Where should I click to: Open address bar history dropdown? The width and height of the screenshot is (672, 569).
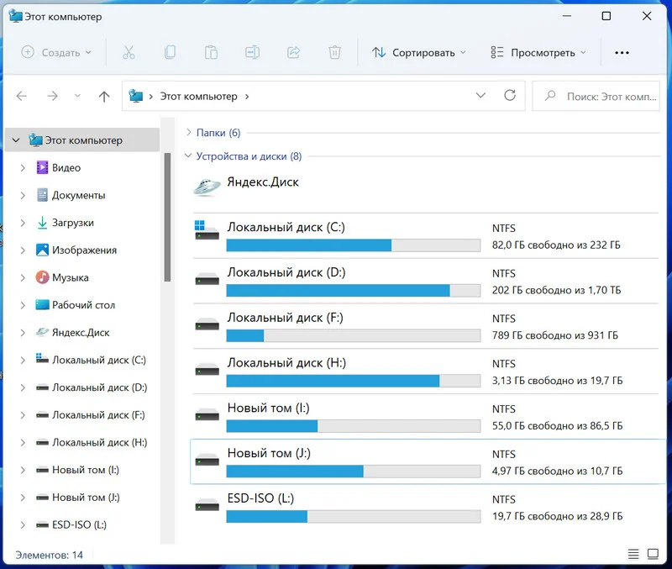pyautogui.click(x=480, y=95)
